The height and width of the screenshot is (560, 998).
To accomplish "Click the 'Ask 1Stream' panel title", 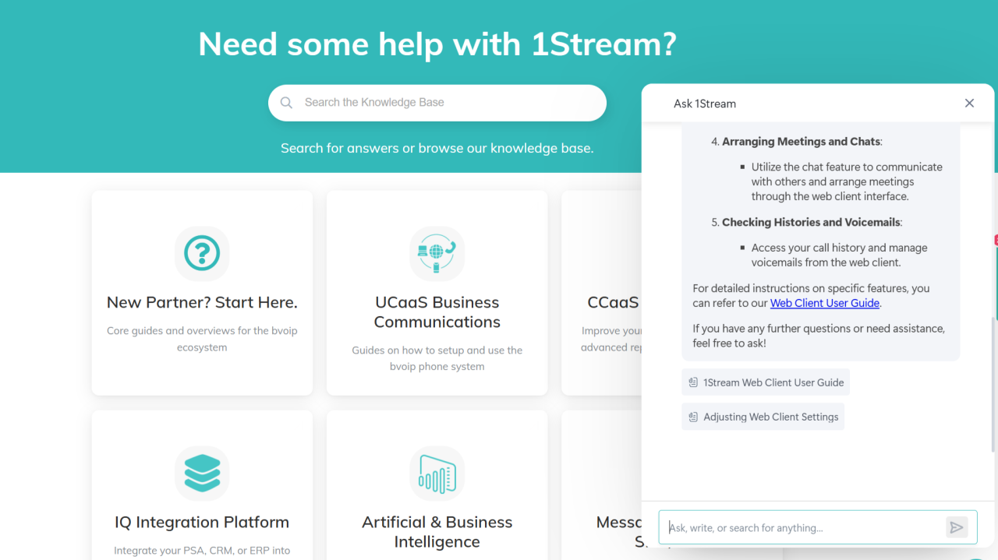I will pos(705,104).
